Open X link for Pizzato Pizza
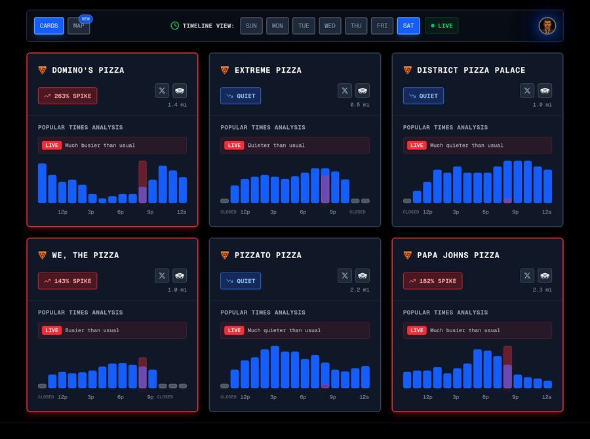Screen dimensions: 590x439 click(345, 276)
